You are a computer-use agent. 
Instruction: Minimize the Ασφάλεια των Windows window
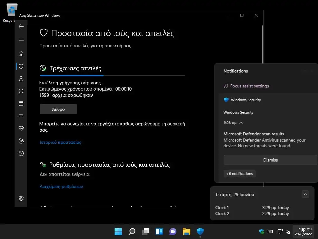pos(228,15)
